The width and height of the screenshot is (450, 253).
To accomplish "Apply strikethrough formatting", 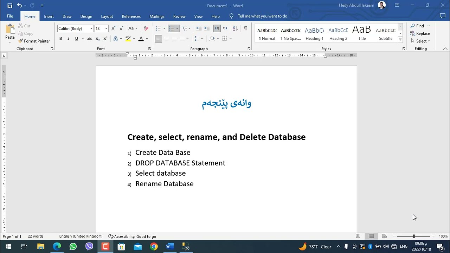I will click(90, 39).
